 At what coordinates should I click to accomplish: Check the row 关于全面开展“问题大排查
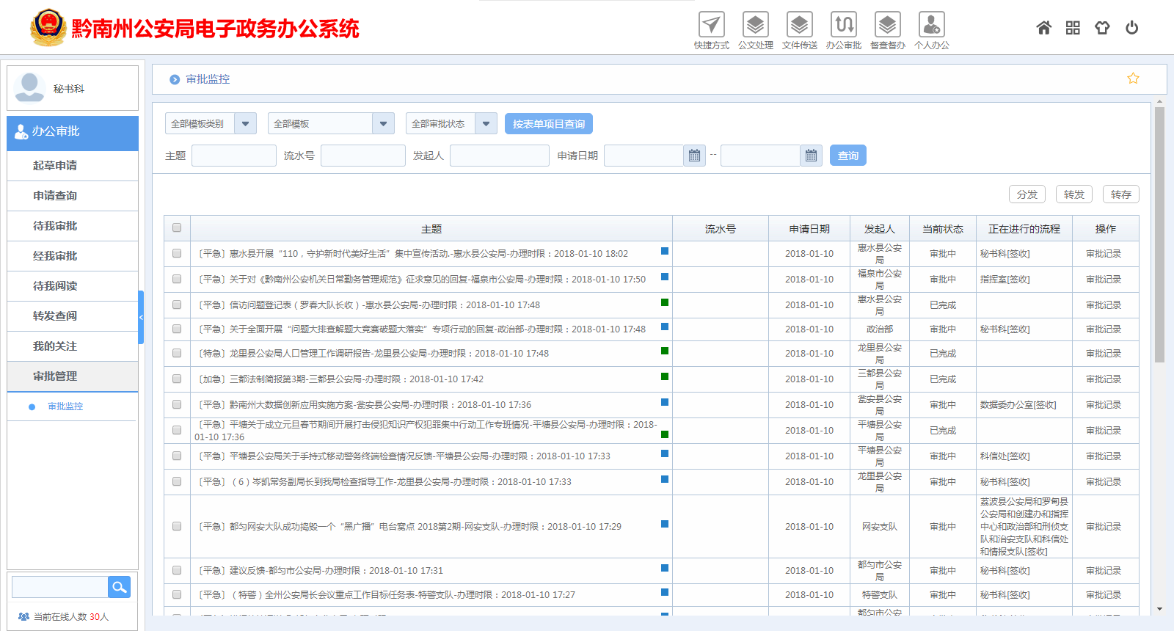tap(177, 329)
